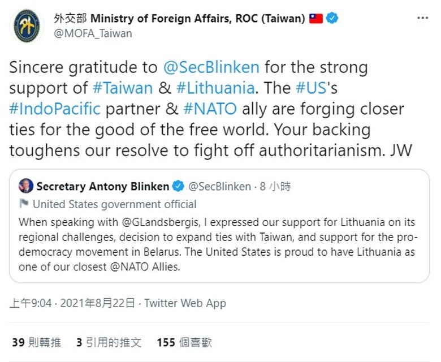The width and height of the screenshot is (441, 362).
Task: Click the Twitter Web App source label
Action: (x=185, y=303)
